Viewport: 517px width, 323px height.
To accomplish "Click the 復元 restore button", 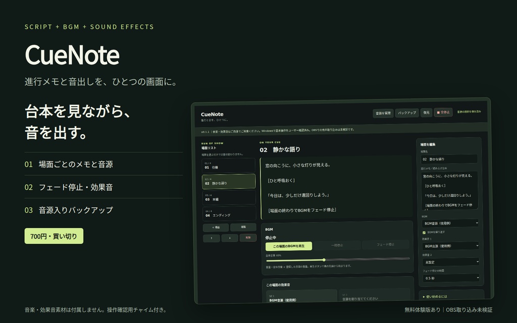I will click(x=426, y=113).
